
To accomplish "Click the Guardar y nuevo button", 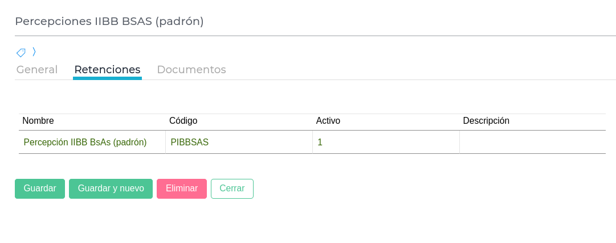I will (111, 188).
